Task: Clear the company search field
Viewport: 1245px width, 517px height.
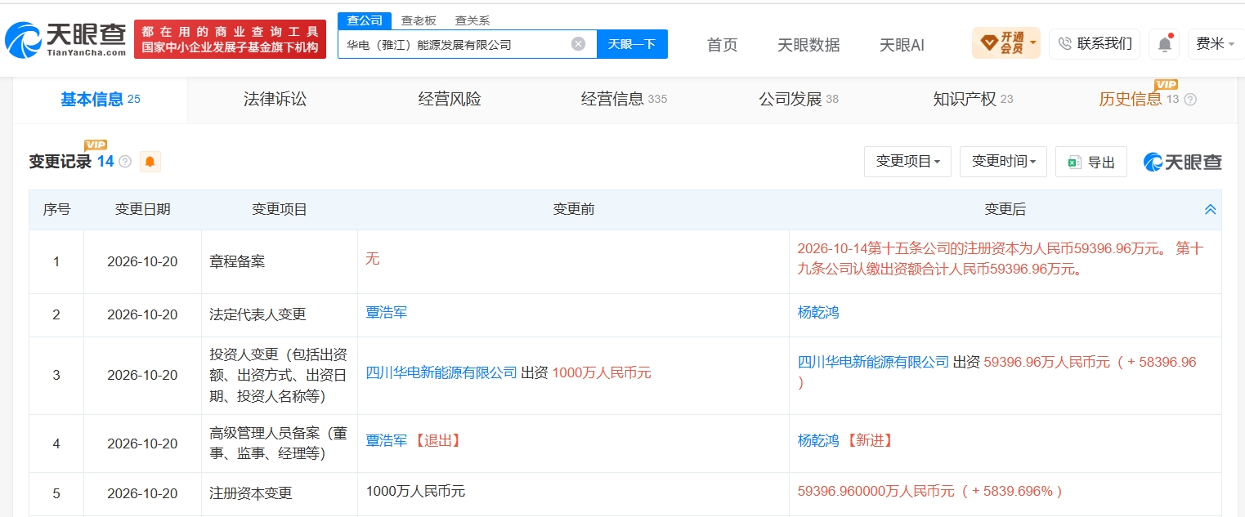Action: (578, 44)
